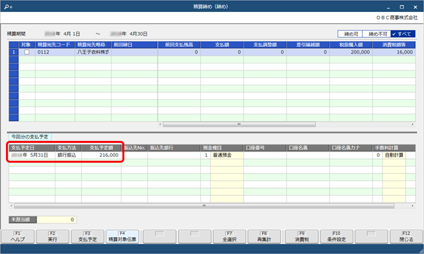Click the F4 精算対象伝票 button

122,237
